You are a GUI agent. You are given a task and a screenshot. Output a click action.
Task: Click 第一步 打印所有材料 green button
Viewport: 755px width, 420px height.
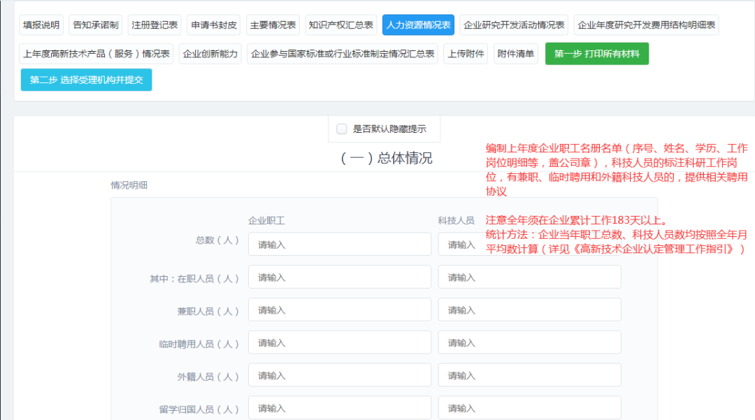pyautogui.click(x=597, y=54)
